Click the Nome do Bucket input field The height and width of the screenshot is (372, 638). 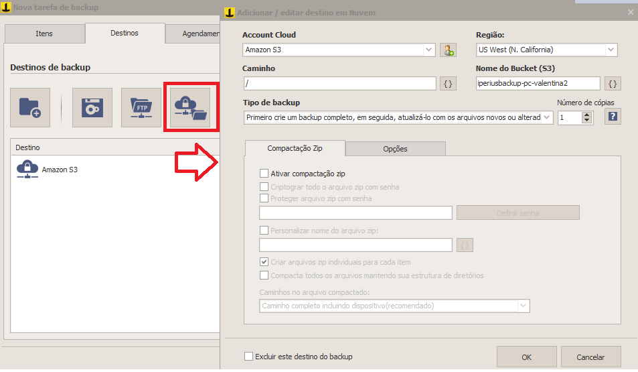(x=538, y=84)
